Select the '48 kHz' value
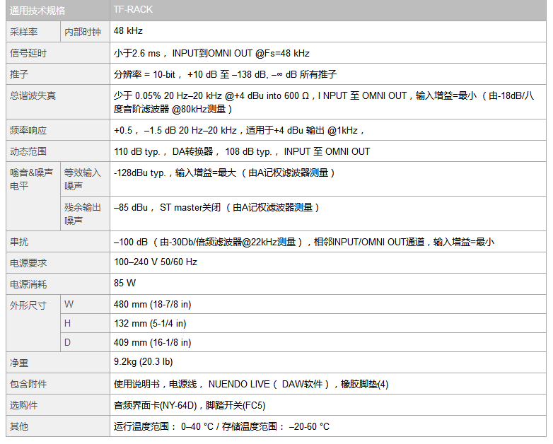Image resolution: width=553 pixels, height=444 pixels. [128, 30]
